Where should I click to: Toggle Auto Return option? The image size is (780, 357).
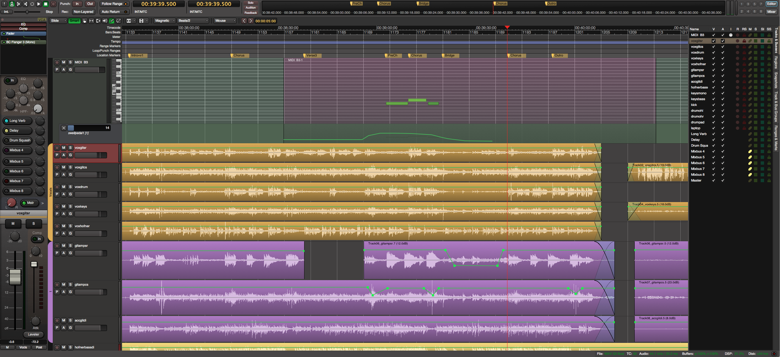click(114, 12)
